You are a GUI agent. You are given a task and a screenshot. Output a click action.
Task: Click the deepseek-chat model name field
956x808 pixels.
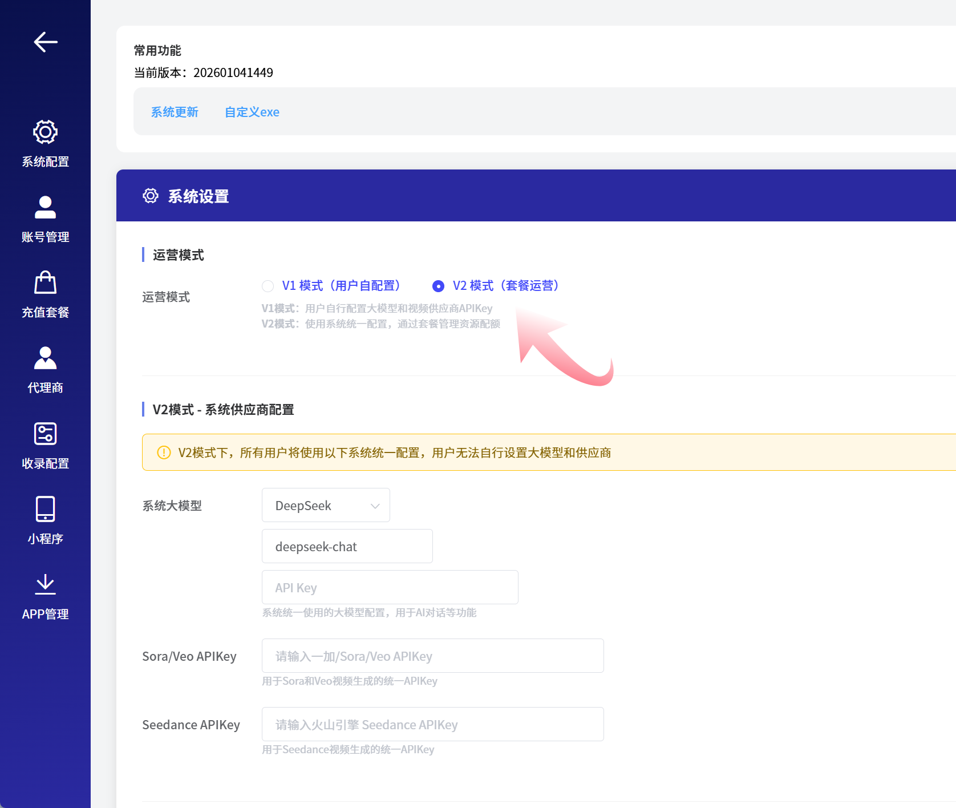[x=347, y=546]
